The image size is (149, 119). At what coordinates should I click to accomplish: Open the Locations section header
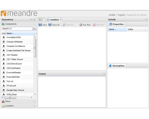[x=19, y=106]
